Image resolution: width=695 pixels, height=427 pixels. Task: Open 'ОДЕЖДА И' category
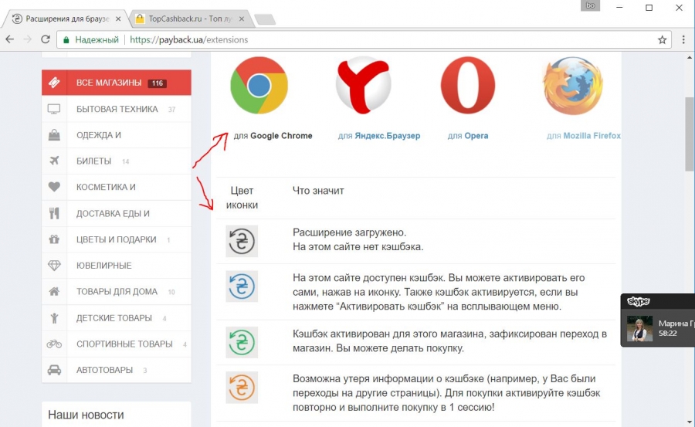(117, 135)
